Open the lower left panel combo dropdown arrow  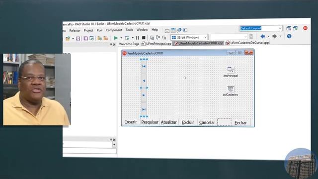pos(114,145)
